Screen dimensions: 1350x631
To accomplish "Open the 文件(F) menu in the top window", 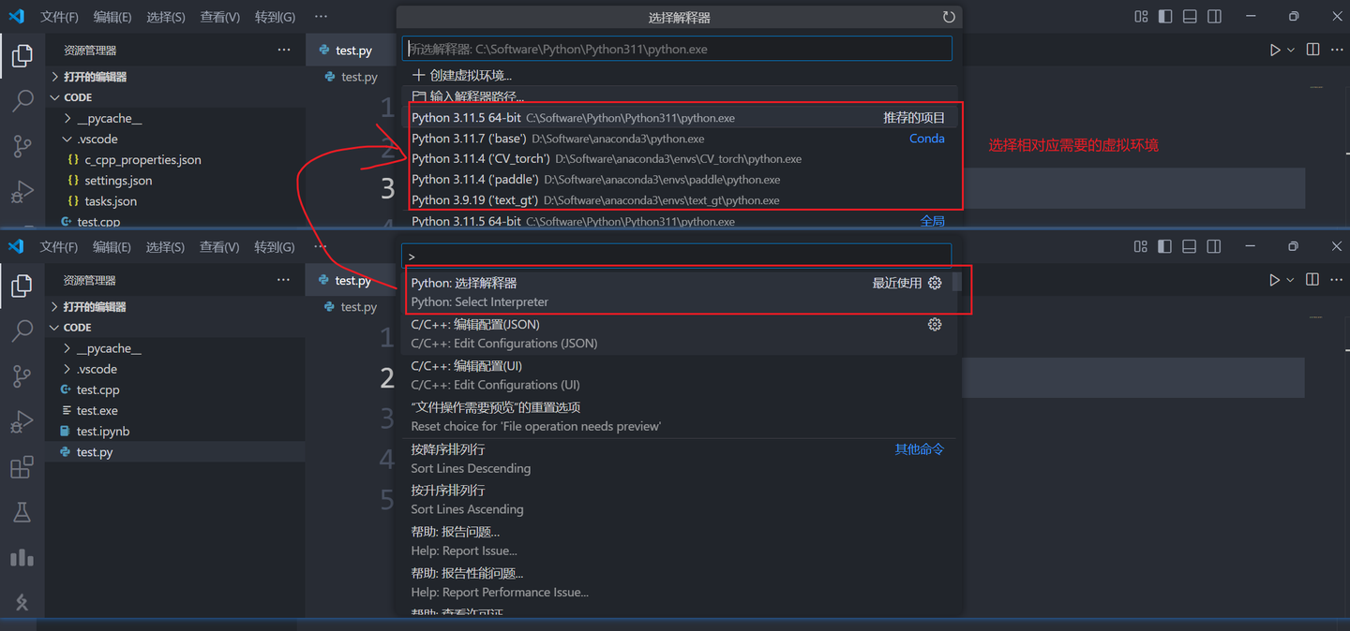I will click(59, 17).
